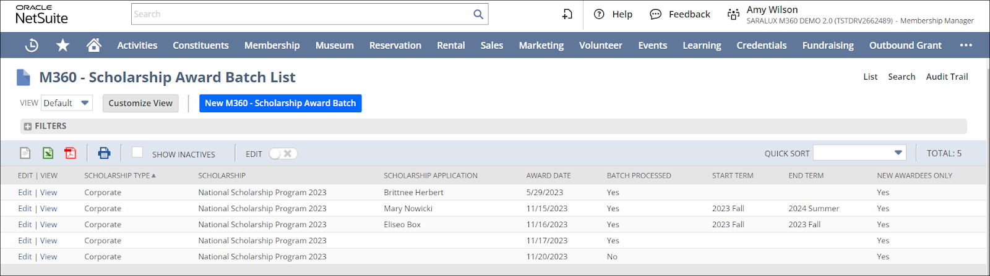Click New M360 - Scholarship Award Batch button
Image resolution: width=990 pixels, height=276 pixels.
[280, 103]
